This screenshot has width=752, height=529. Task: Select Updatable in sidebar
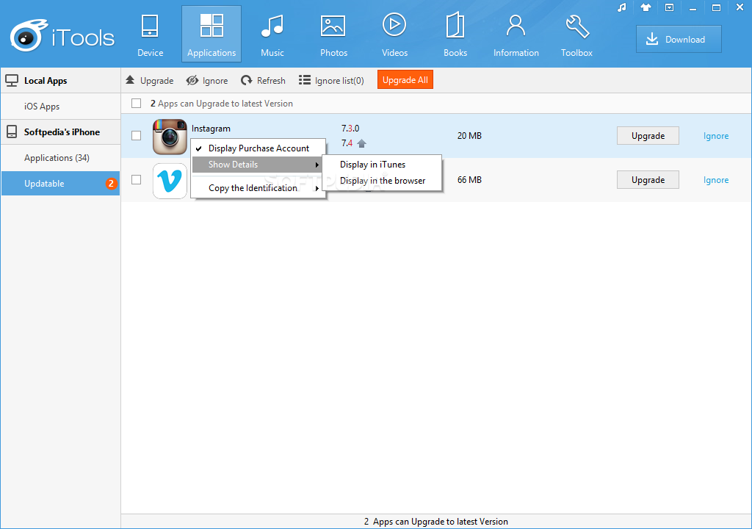point(60,184)
